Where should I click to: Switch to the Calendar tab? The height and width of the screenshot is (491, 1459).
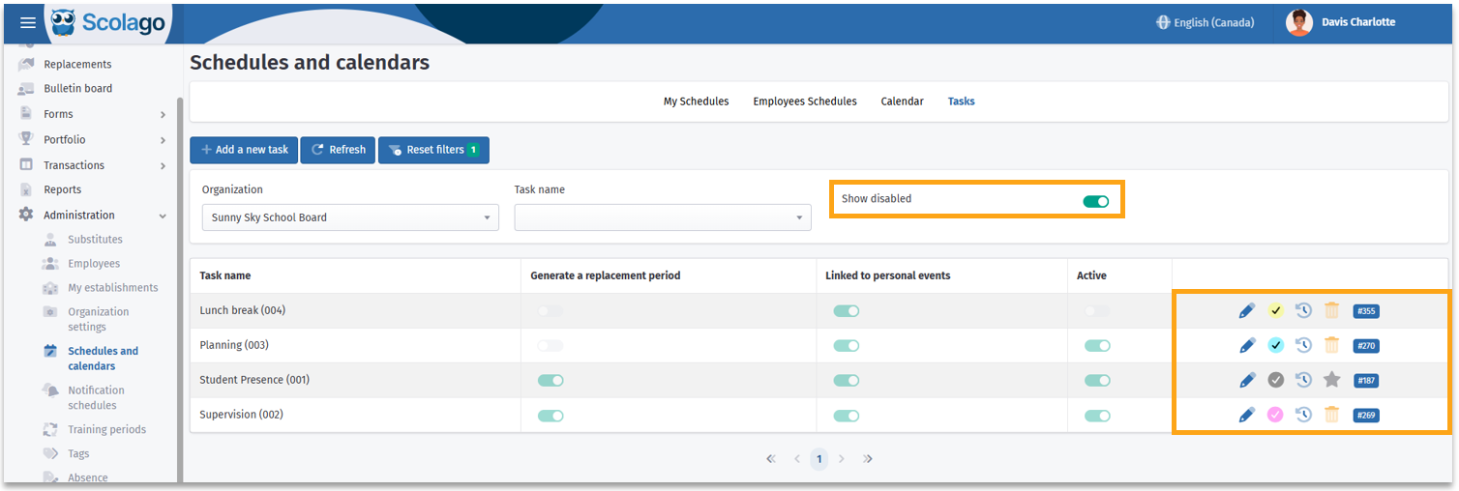pos(902,101)
